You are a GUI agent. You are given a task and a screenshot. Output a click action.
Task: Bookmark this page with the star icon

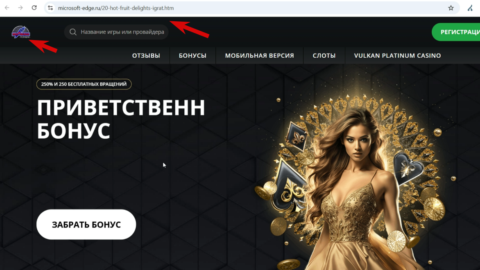point(451,8)
